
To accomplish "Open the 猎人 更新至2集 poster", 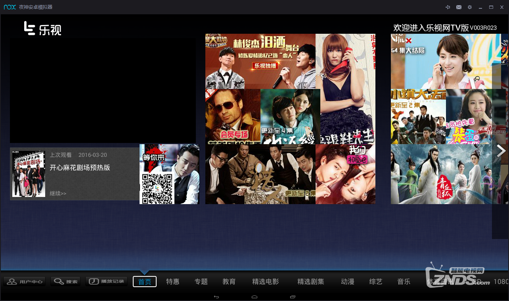I will coord(260,174).
